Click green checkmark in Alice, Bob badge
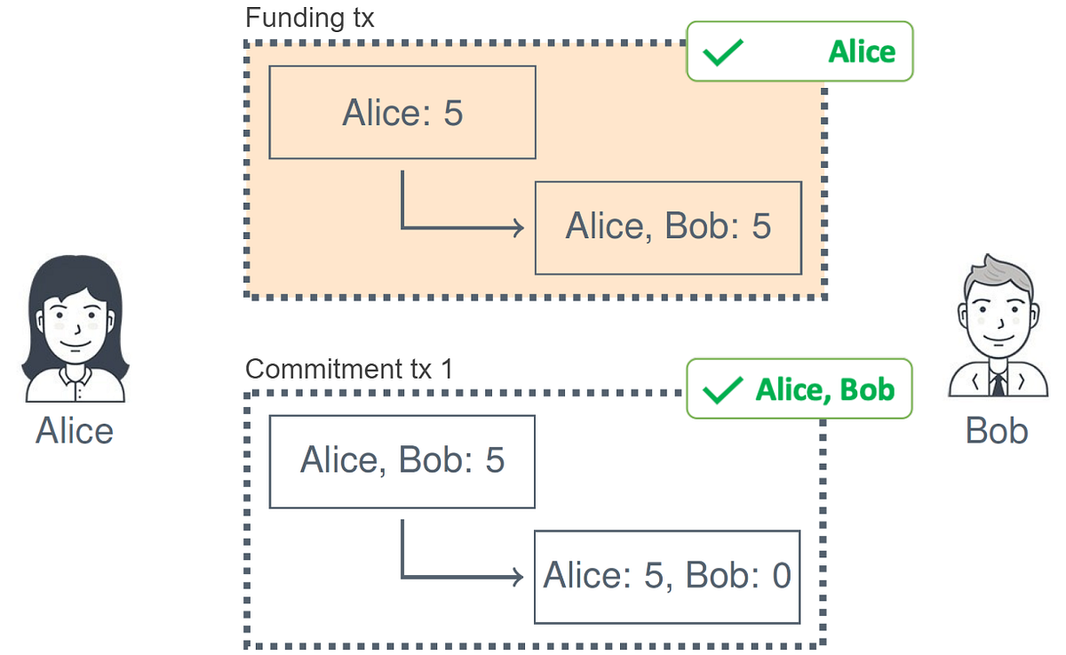This screenshot has width=1066, height=655. (x=721, y=390)
